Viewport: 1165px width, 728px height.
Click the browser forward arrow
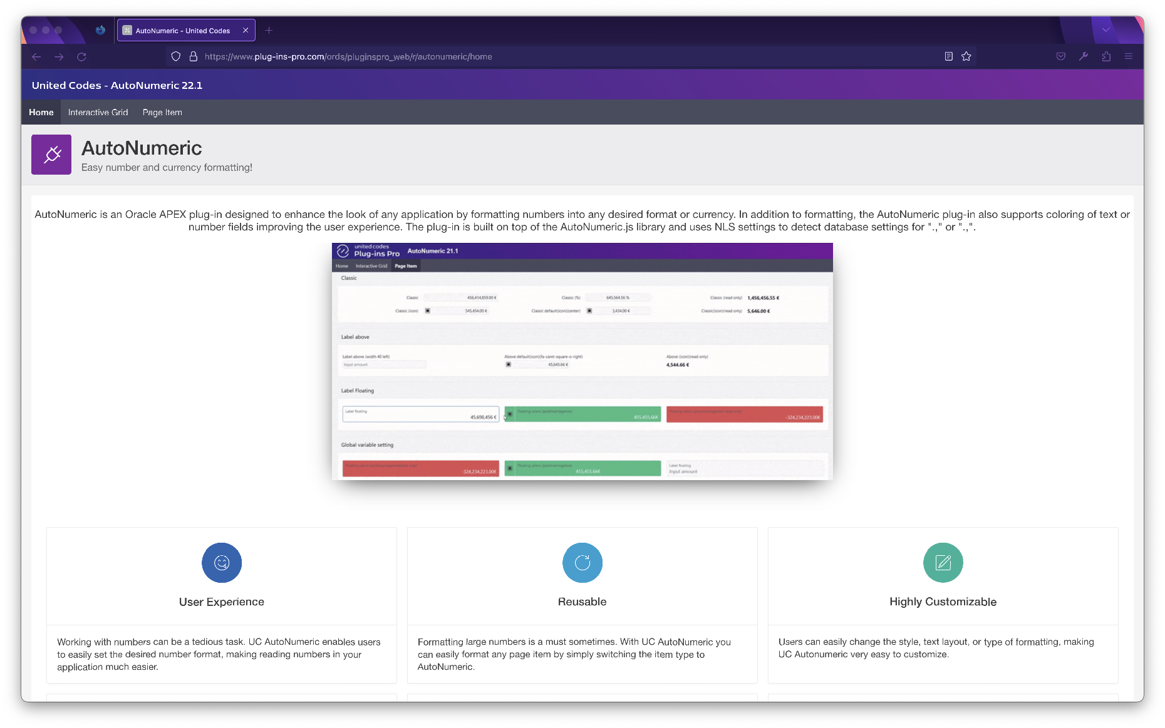click(x=59, y=56)
